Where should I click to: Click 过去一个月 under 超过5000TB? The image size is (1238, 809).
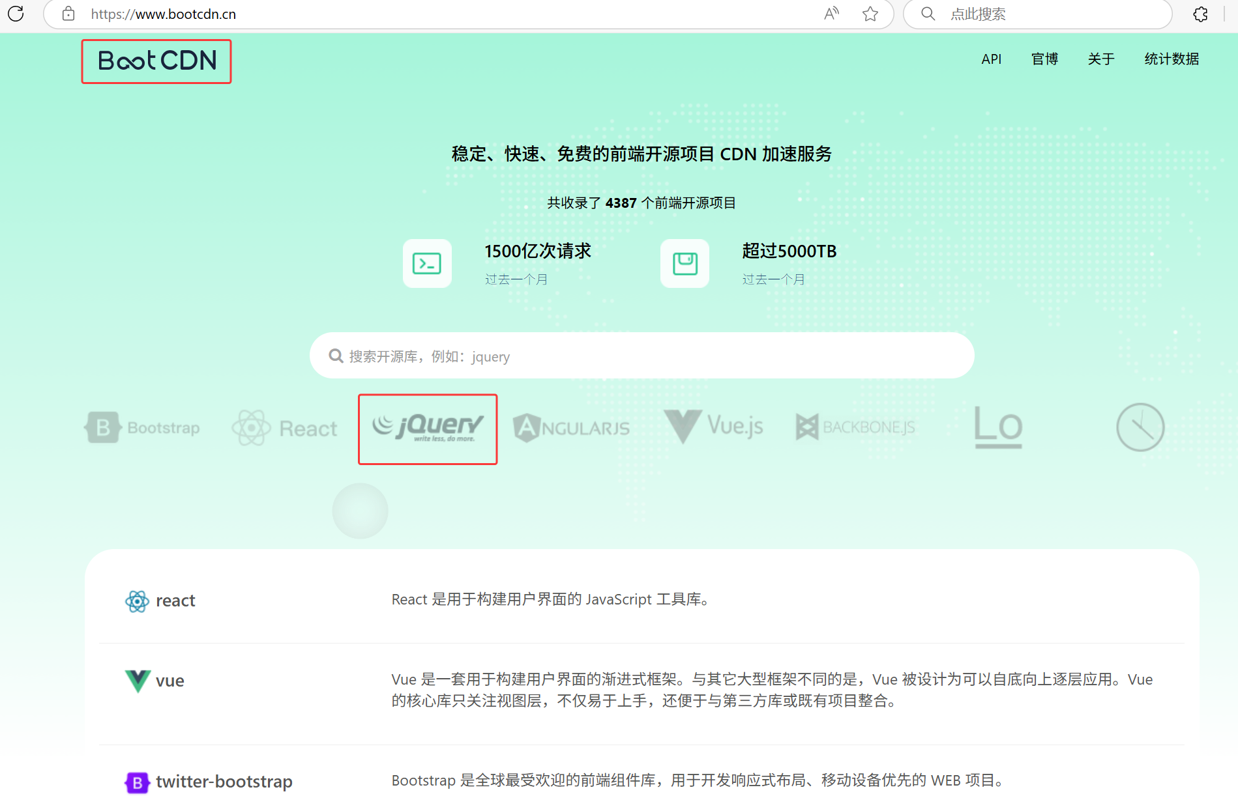tap(773, 279)
